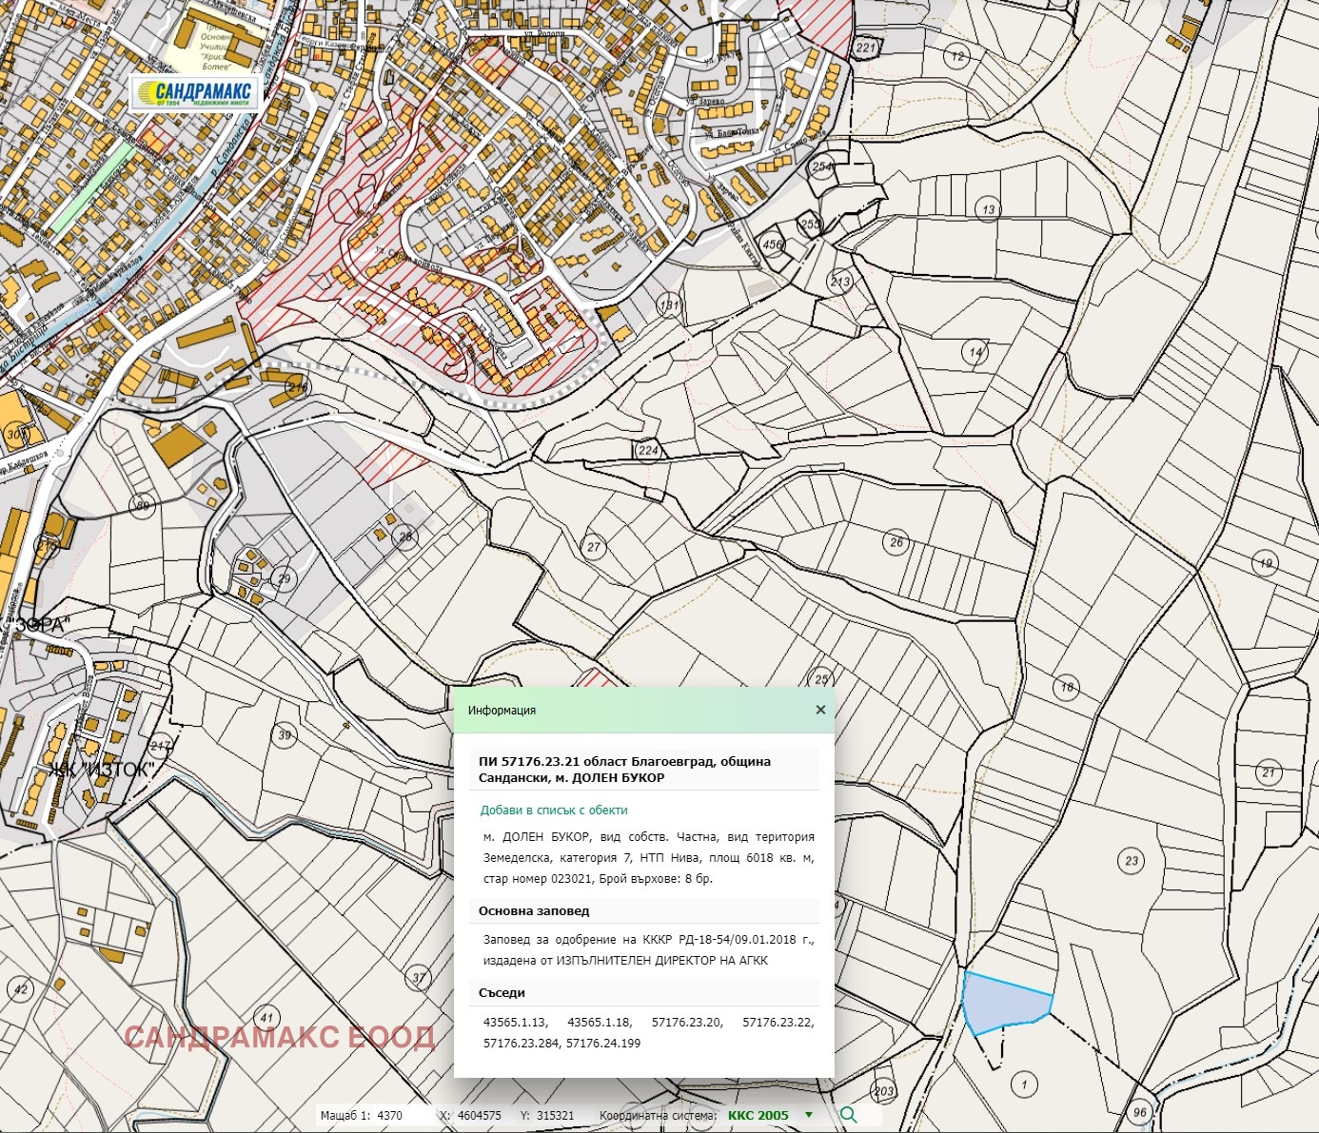Click map label number 224

(x=648, y=450)
